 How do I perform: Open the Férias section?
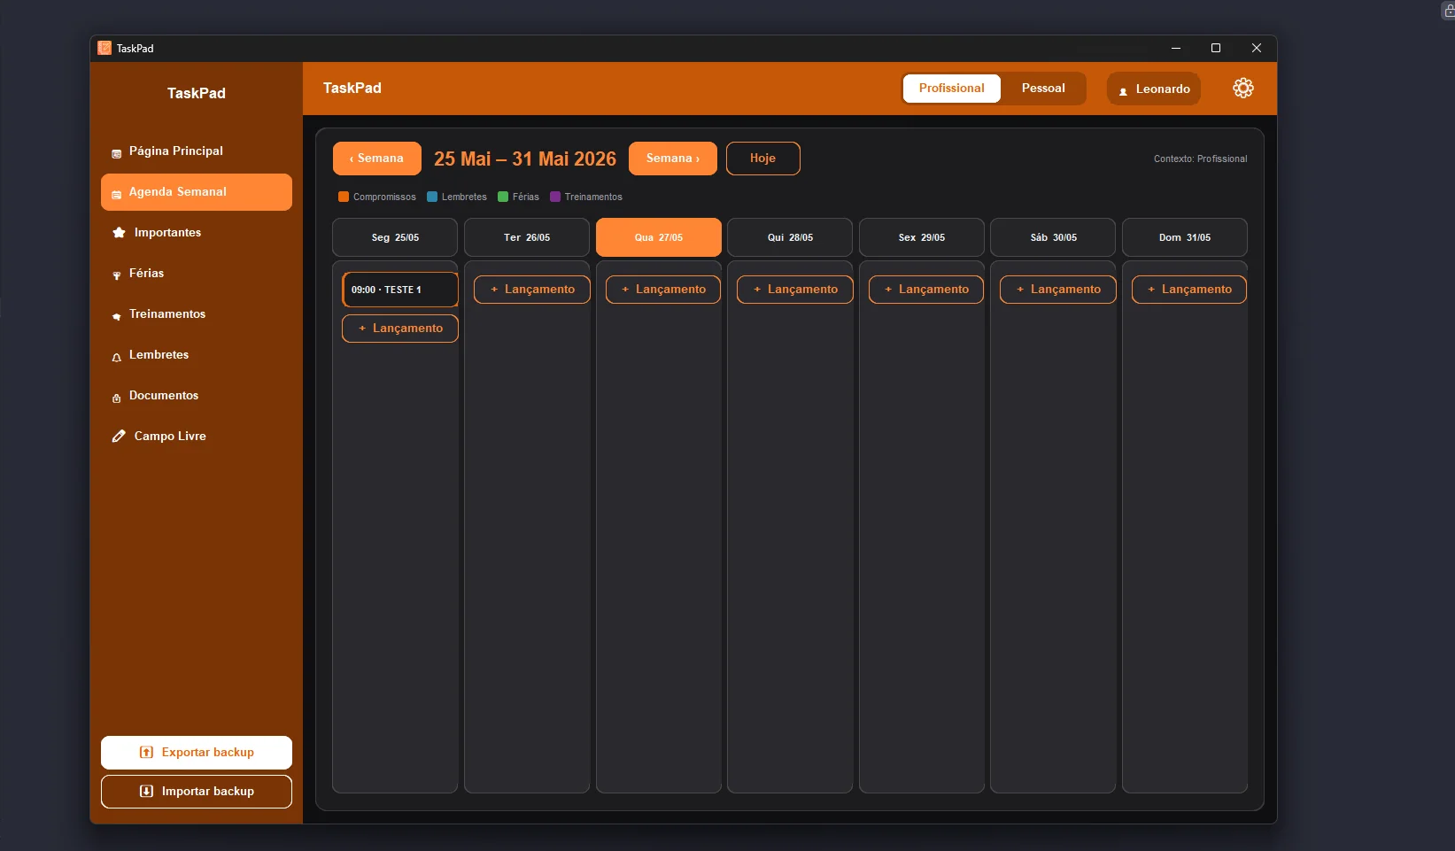(x=197, y=274)
